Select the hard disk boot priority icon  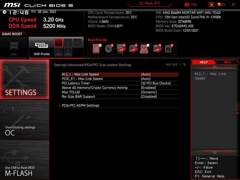click(x=97, y=48)
